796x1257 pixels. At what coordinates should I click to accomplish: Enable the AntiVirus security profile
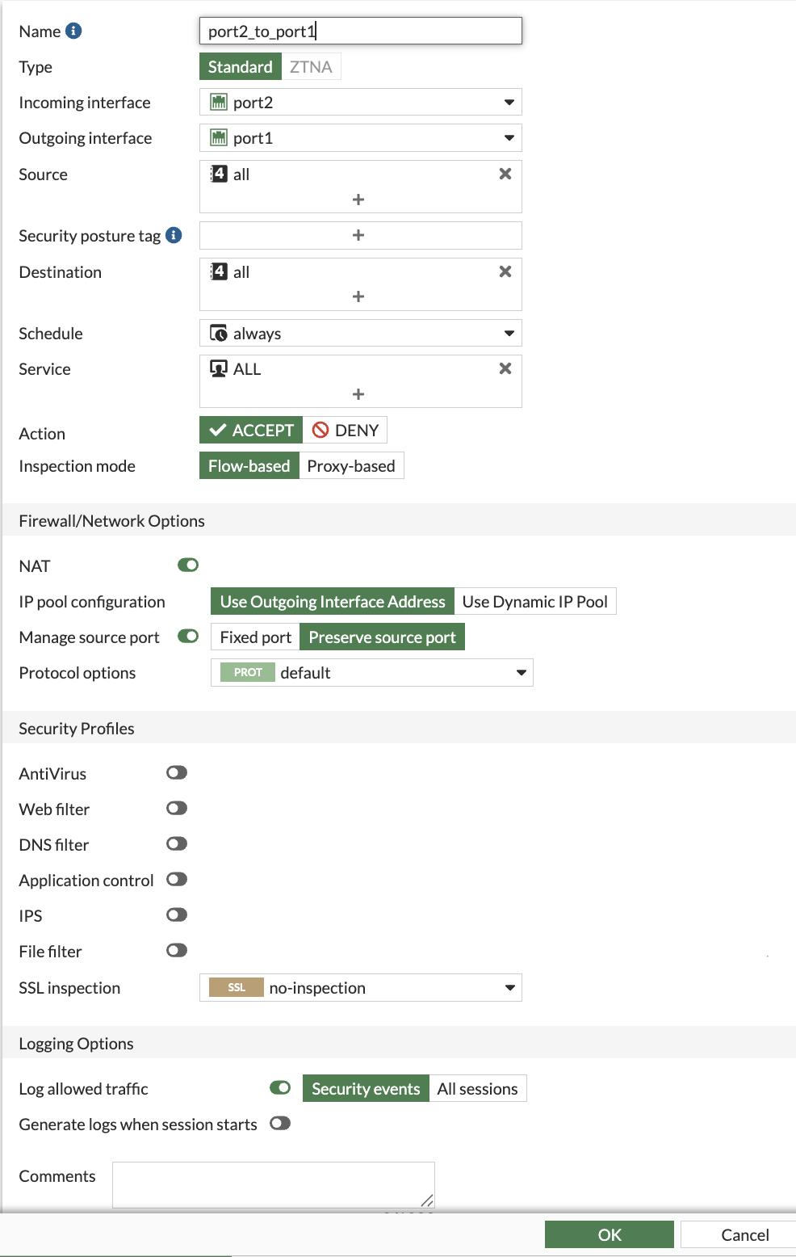176,772
